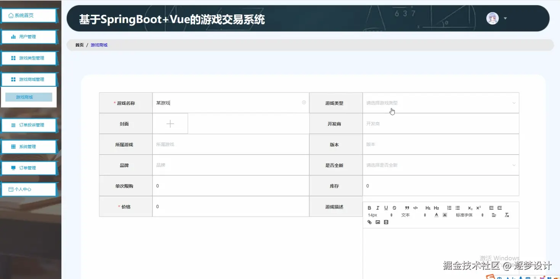560x279 pixels.
Task: Increase indent in the editor
Action: pyautogui.click(x=500, y=208)
